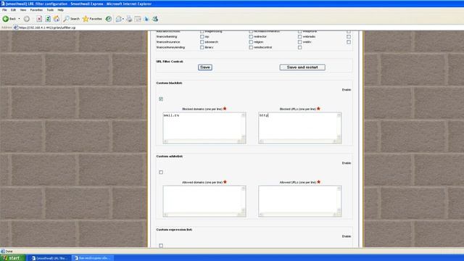Click the finance/moneylending category label
464x261 pixels.
coord(170,47)
